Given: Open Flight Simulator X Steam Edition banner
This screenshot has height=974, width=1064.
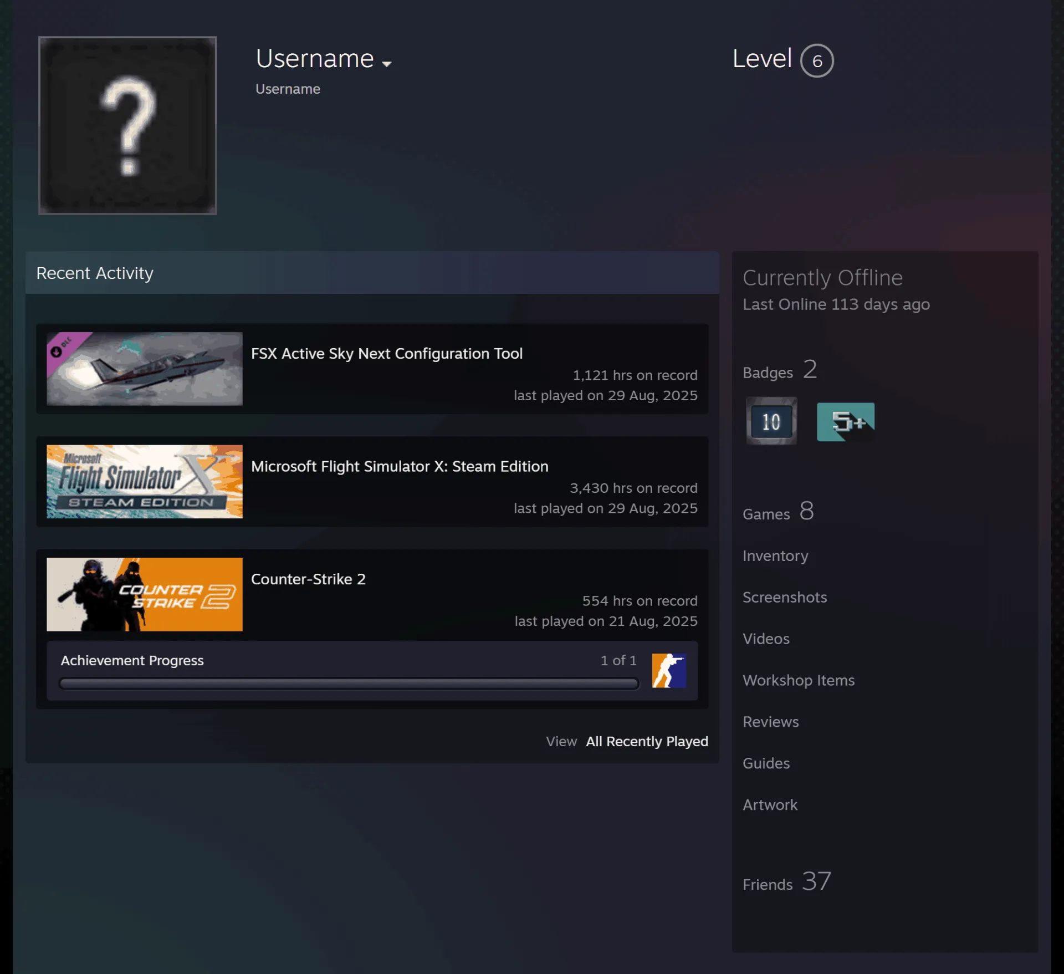Looking at the screenshot, I should (145, 482).
